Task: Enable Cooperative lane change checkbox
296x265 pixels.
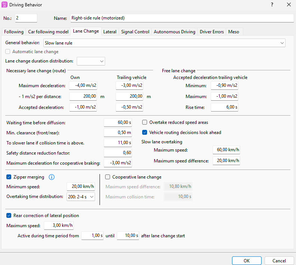Action: [108, 177]
